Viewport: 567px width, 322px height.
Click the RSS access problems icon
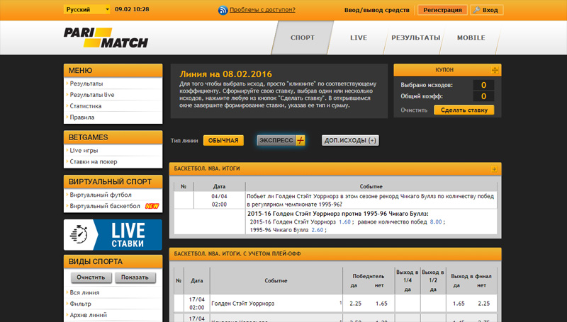pos(223,10)
